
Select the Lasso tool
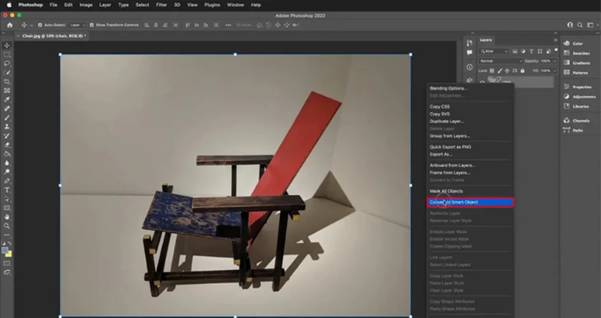(7, 64)
